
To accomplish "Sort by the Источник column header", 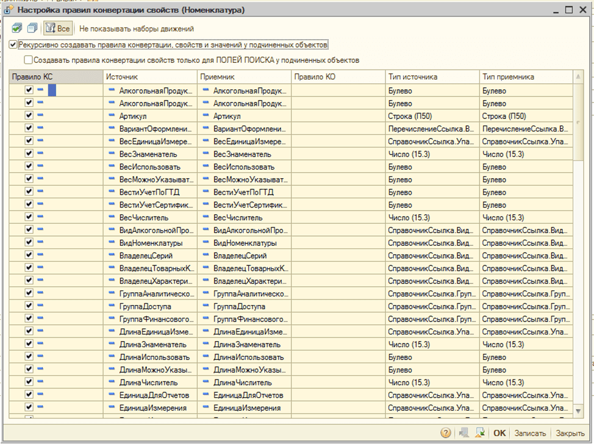I will [149, 77].
